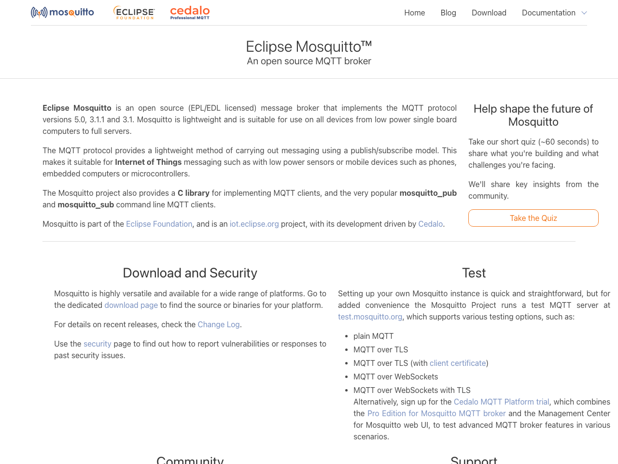Open the Cedalo link in the intro text

pyautogui.click(x=430, y=223)
